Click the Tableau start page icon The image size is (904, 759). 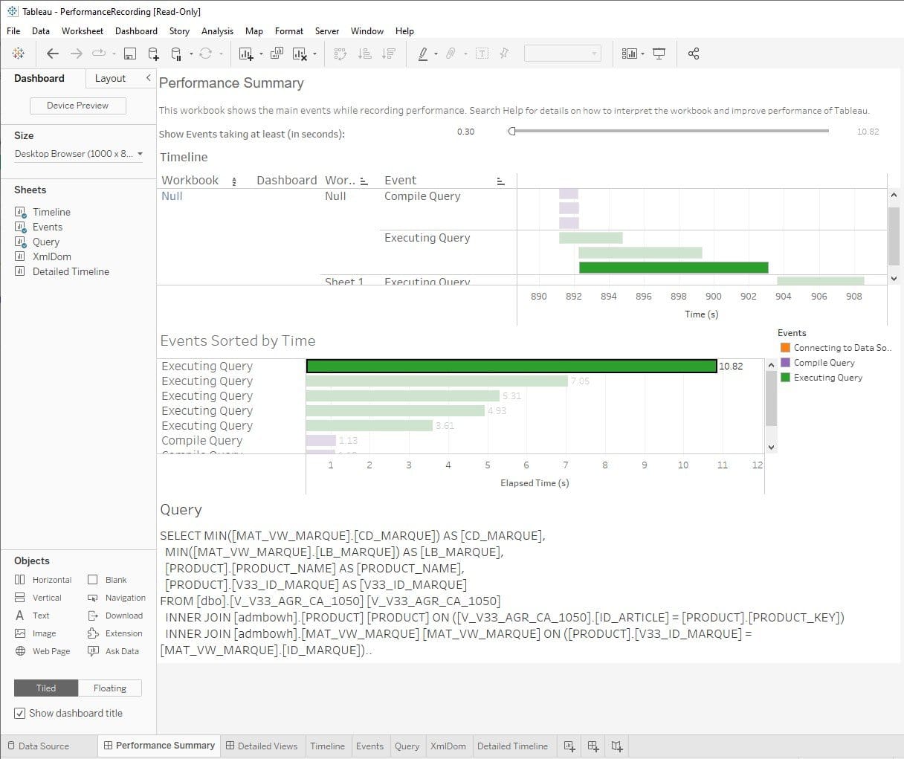click(19, 54)
